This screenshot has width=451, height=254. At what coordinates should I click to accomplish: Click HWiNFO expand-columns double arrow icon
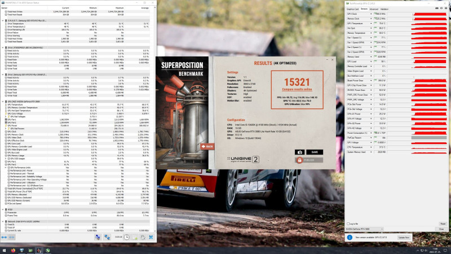[4, 237]
